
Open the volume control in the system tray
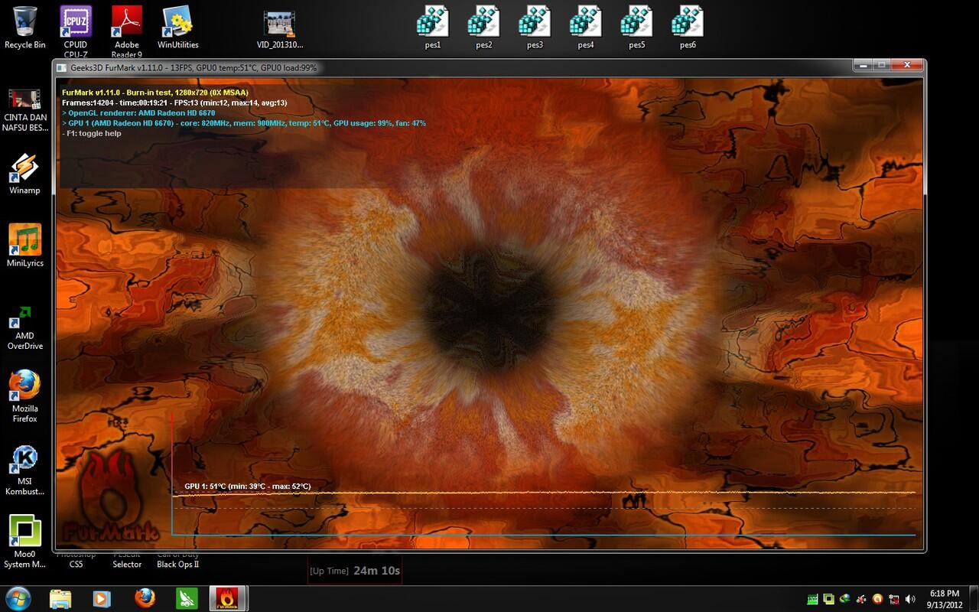(x=910, y=599)
